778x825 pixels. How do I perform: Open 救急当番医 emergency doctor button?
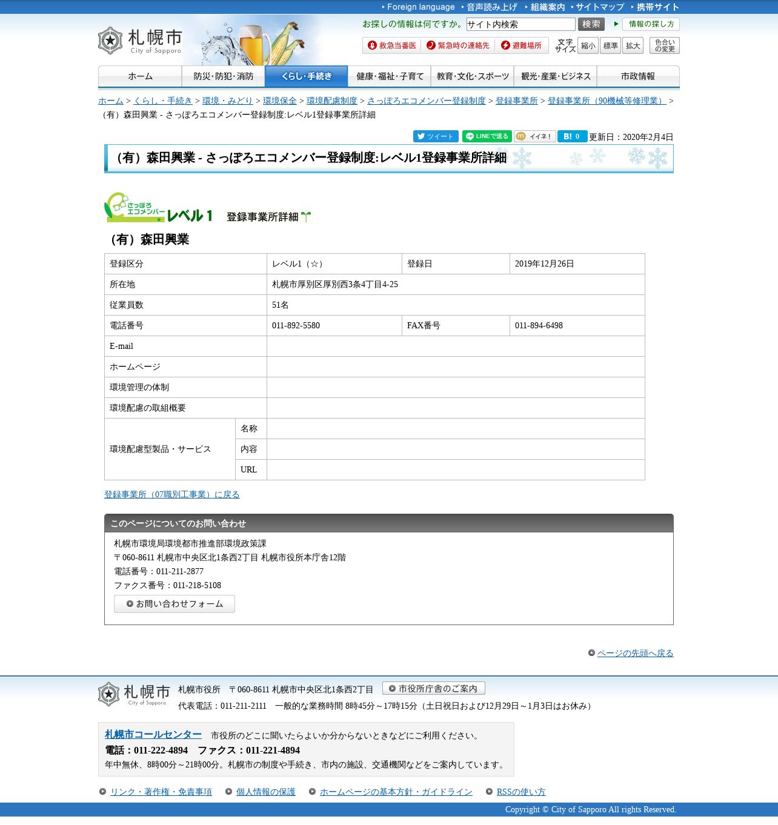tap(392, 45)
